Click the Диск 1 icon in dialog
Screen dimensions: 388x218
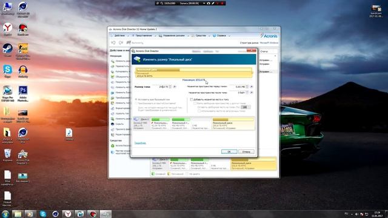tap(136, 119)
